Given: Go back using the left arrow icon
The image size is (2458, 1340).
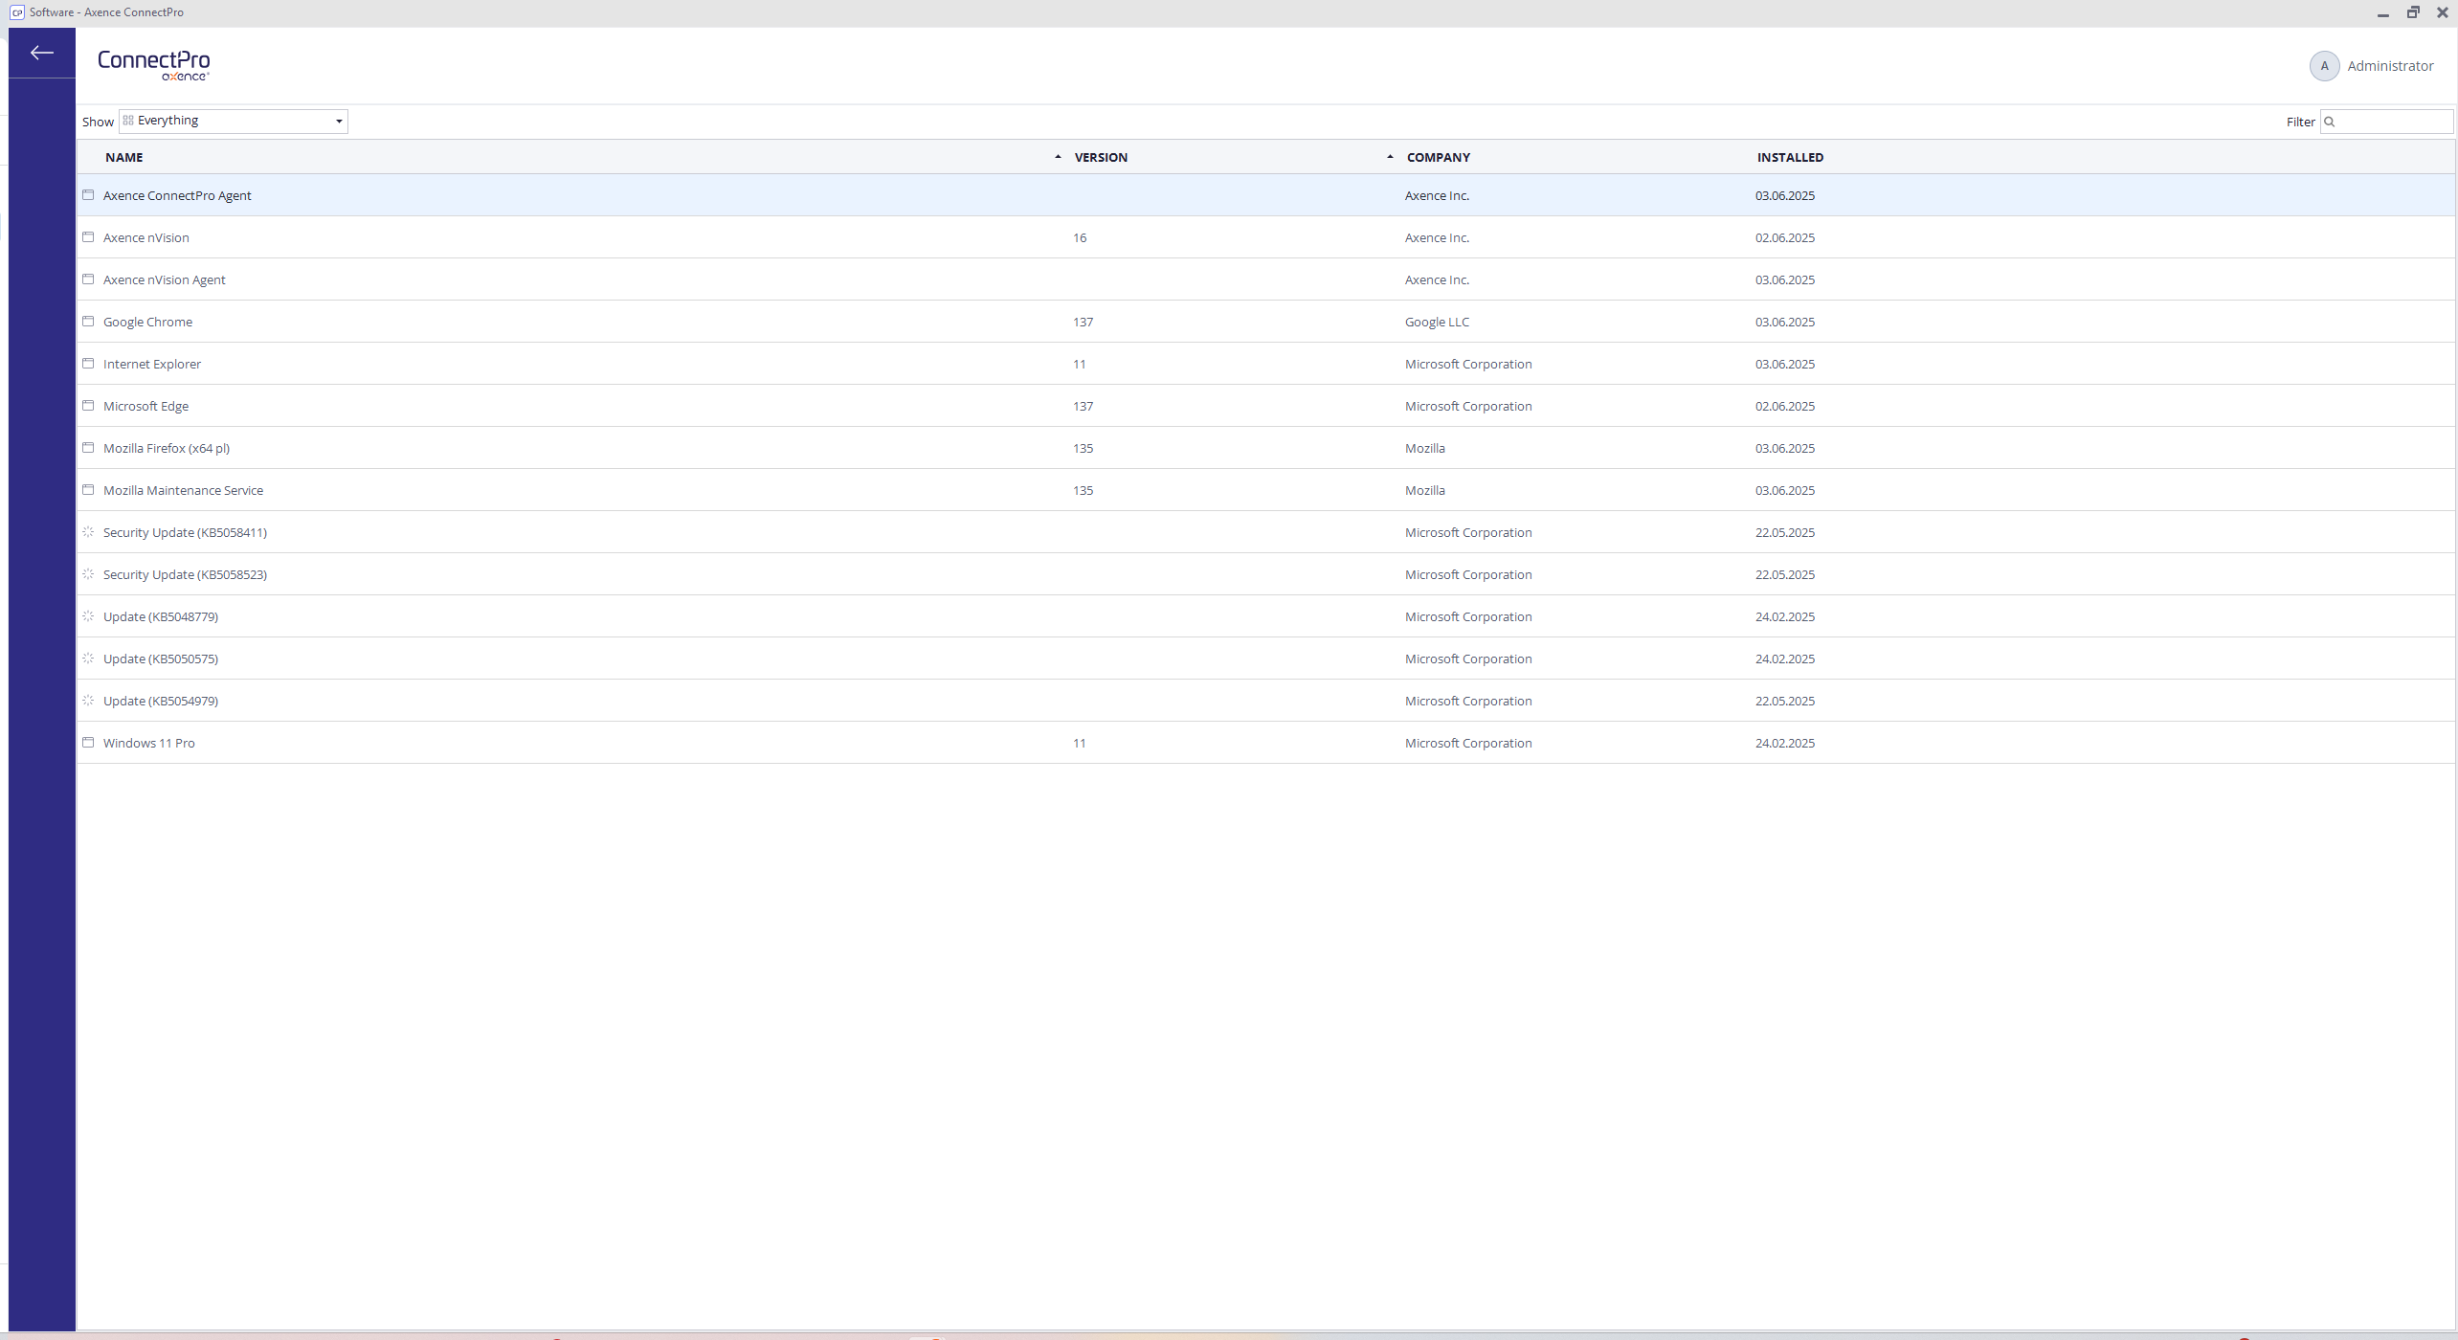Looking at the screenshot, I should tap(41, 53).
